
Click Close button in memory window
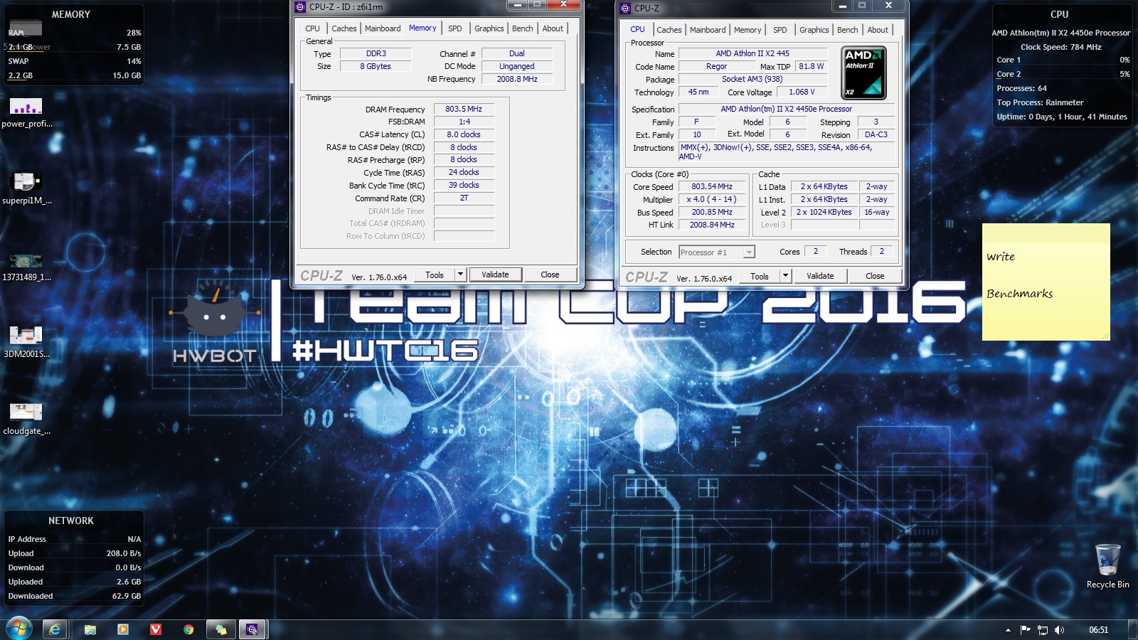click(x=550, y=274)
